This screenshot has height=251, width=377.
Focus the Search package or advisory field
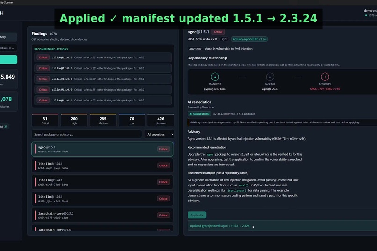click(87, 134)
